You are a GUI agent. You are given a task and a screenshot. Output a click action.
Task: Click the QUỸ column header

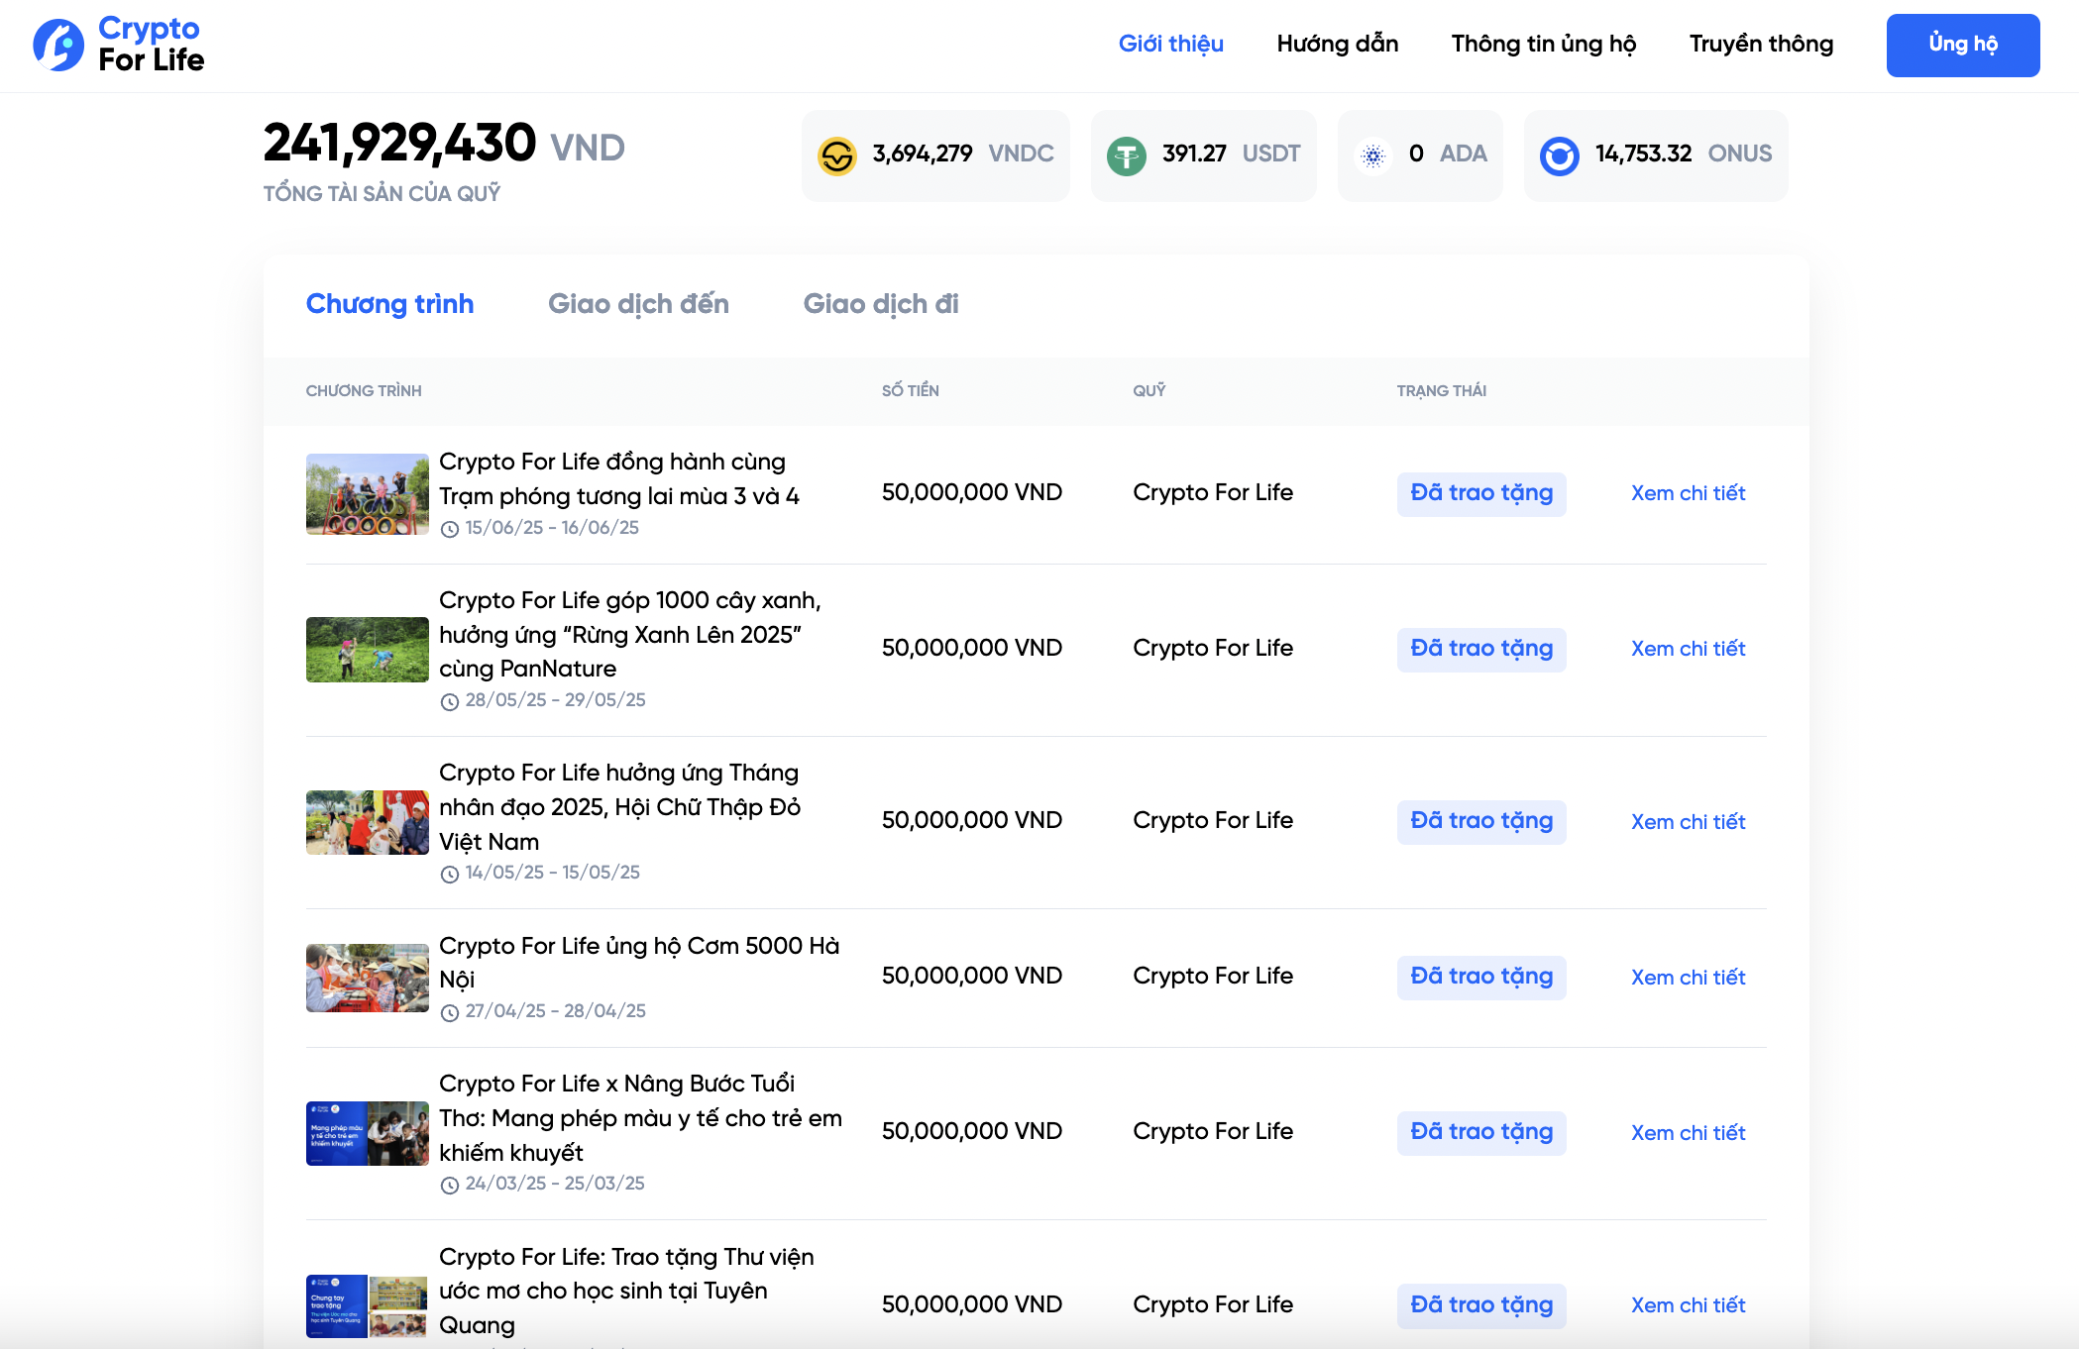[x=1149, y=391]
